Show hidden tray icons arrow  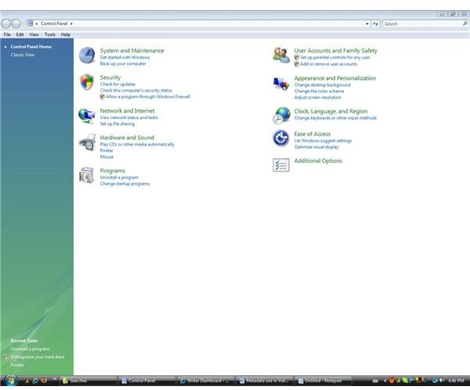pos(385,381)
